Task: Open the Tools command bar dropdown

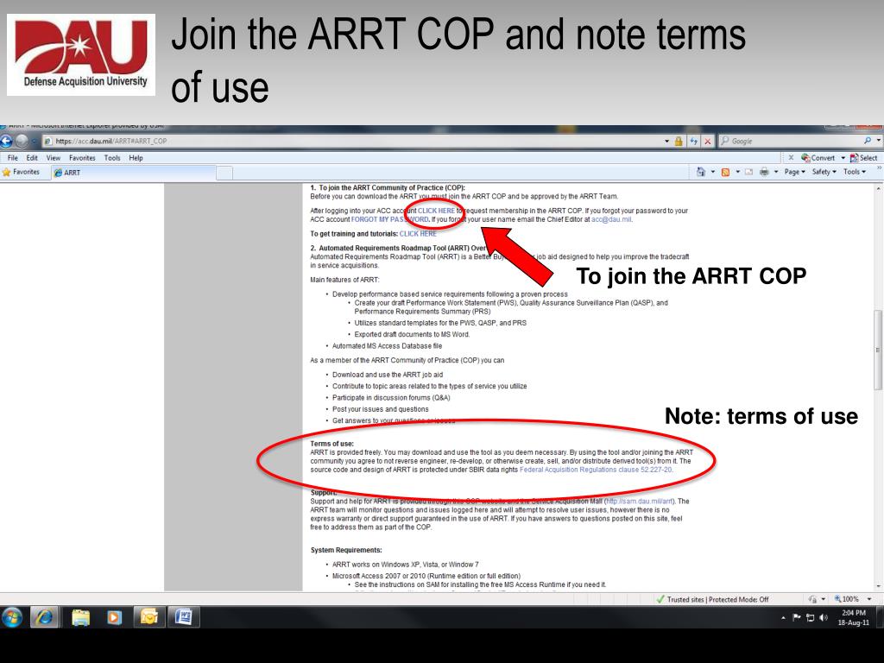Action: tap(855, 172)
